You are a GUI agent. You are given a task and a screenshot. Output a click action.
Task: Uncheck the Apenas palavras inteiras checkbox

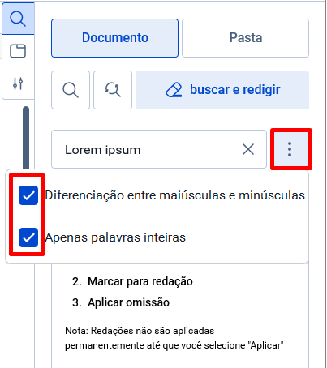pos(28,237)
